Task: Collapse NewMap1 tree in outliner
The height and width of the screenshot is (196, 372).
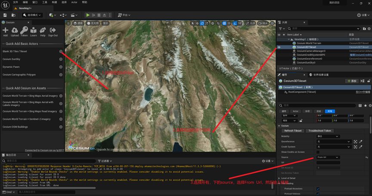Action: [x=289, y=39]
